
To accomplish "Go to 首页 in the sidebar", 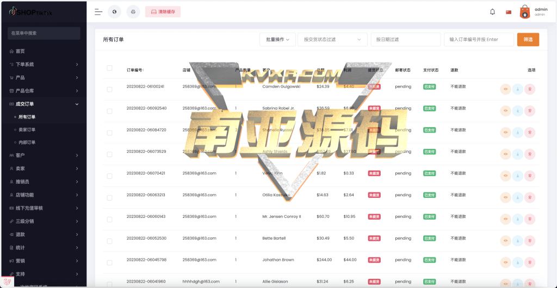I will click(x=44, y=51).
